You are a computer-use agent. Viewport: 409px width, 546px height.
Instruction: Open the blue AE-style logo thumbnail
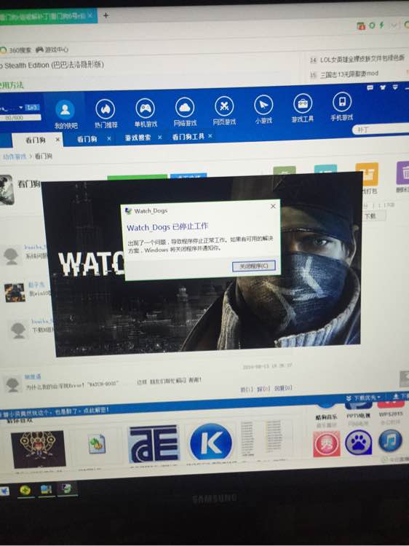(x=154, y=444)
